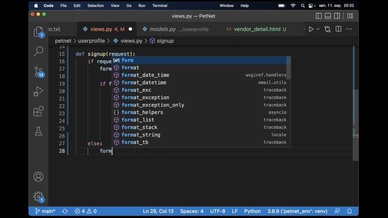Open Source Control view with 12 changes
The image size is (388, 218).
pos(39,71)
